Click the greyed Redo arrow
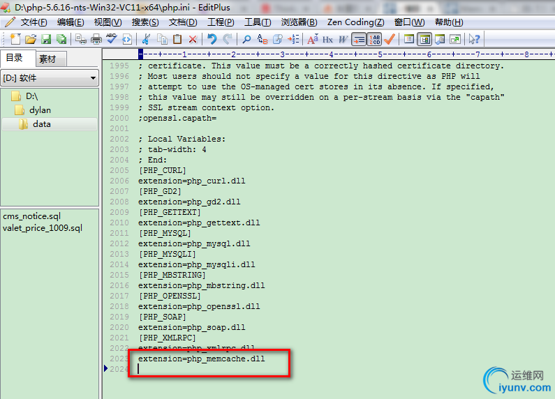Image resolution: width=555 pixels, height=399 pixels. 228,39
